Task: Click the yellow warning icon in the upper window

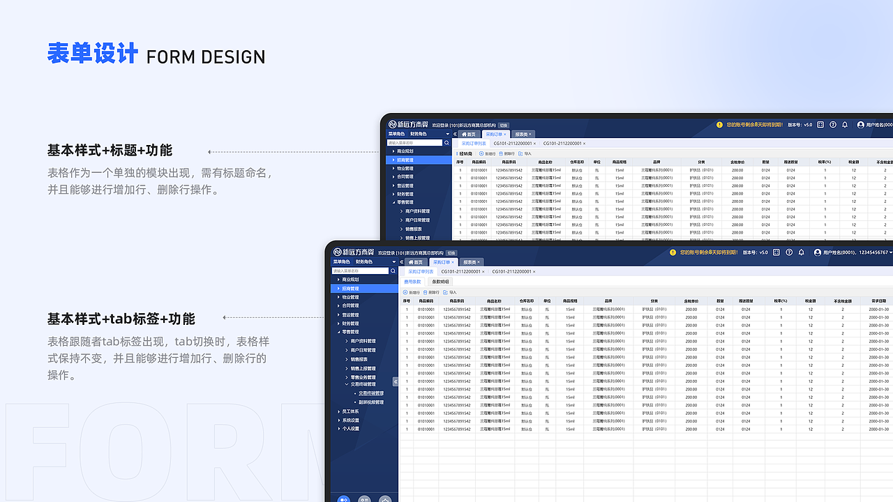Action: tap(719, 125)
